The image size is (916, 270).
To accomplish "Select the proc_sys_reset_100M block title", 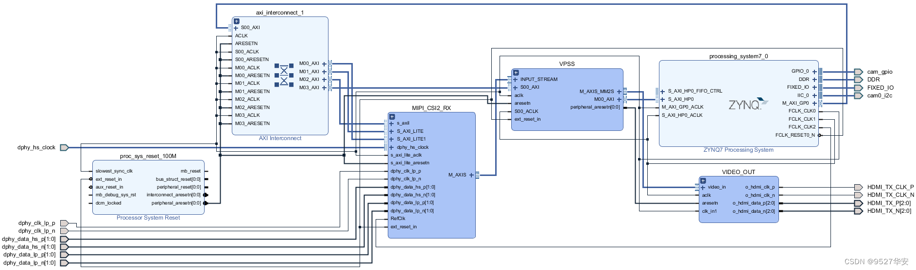I will [148, 156].
